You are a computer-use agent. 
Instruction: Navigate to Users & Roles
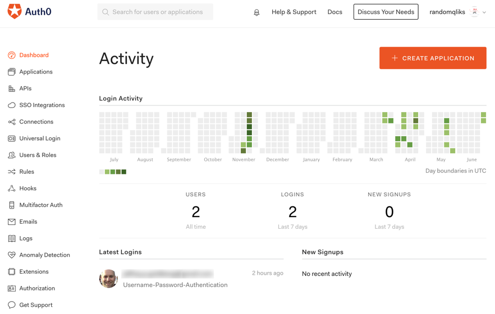click(38, 155)
